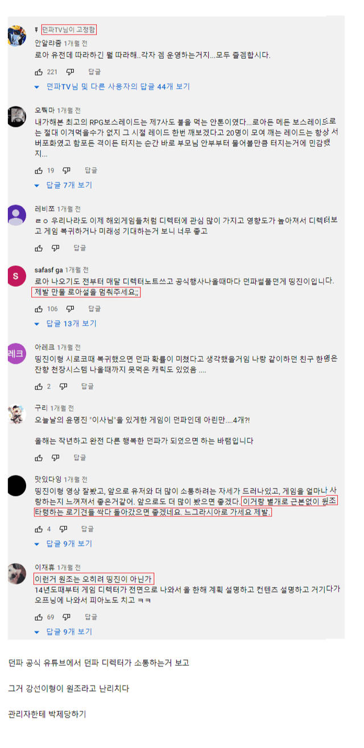Like safasf ga's comment with 106 likes

coord(39,309)
